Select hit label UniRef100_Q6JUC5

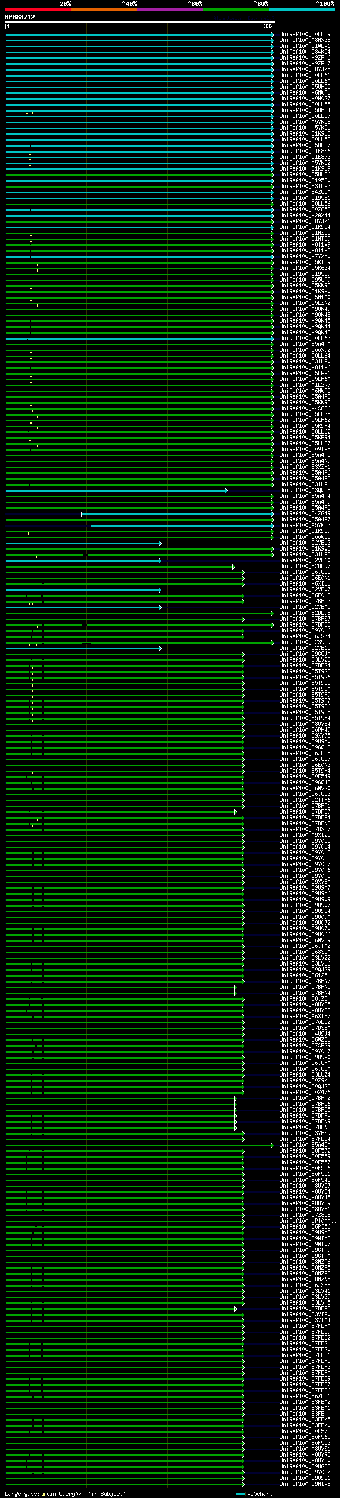point(305,572)
